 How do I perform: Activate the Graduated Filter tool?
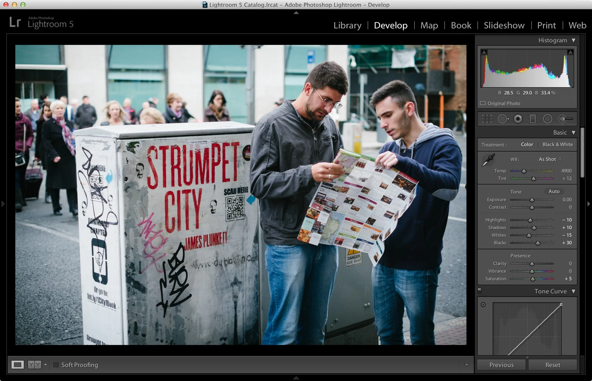(533, 119)
